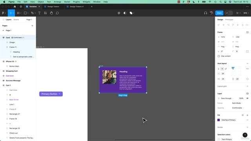Switch to the Design Tokens v1 tab

tap(77, 7)
